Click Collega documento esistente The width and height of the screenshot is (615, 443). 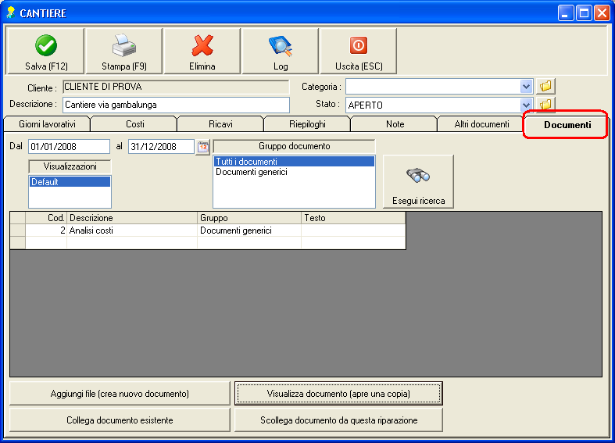pyautogui.click(x=120, y=420)
